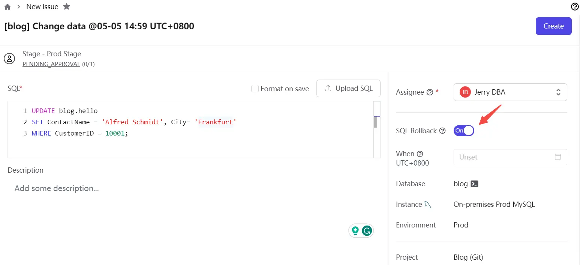Open the When date picker field
580x265 pixels.
point(510,157)
